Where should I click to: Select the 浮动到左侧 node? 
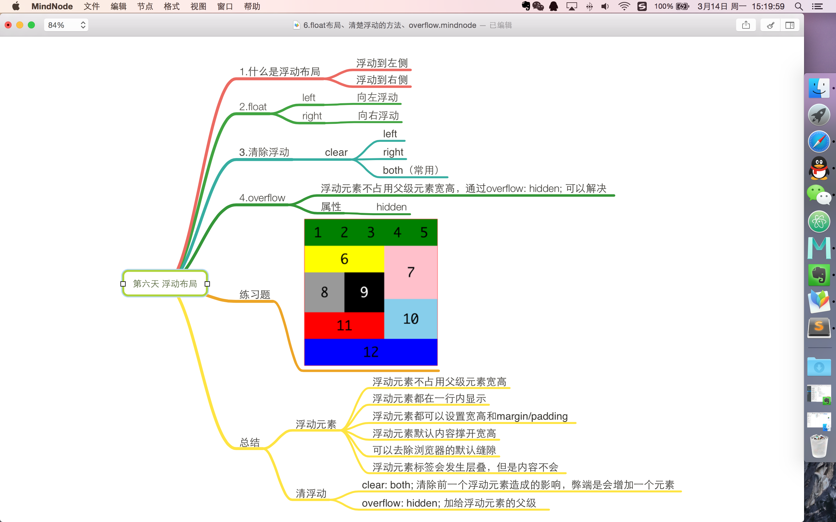click(382, 63)
